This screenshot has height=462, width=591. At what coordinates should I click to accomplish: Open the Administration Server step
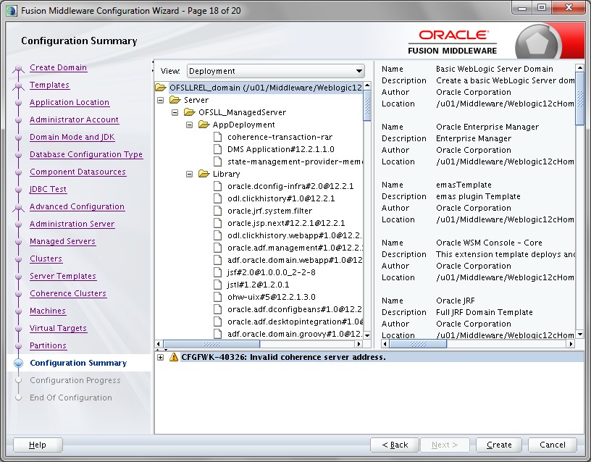[x=72, y=224]
